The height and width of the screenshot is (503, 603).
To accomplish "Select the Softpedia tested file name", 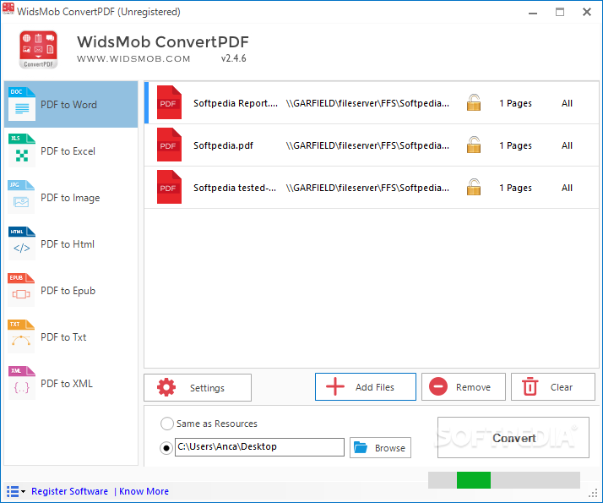I will point(235,188).
